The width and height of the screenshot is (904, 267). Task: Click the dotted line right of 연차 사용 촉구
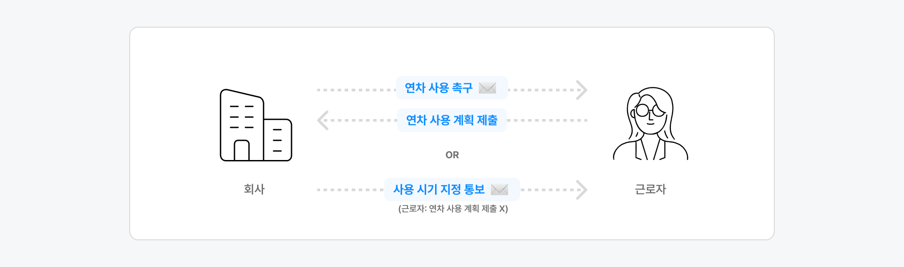click(x=542, y=90)
